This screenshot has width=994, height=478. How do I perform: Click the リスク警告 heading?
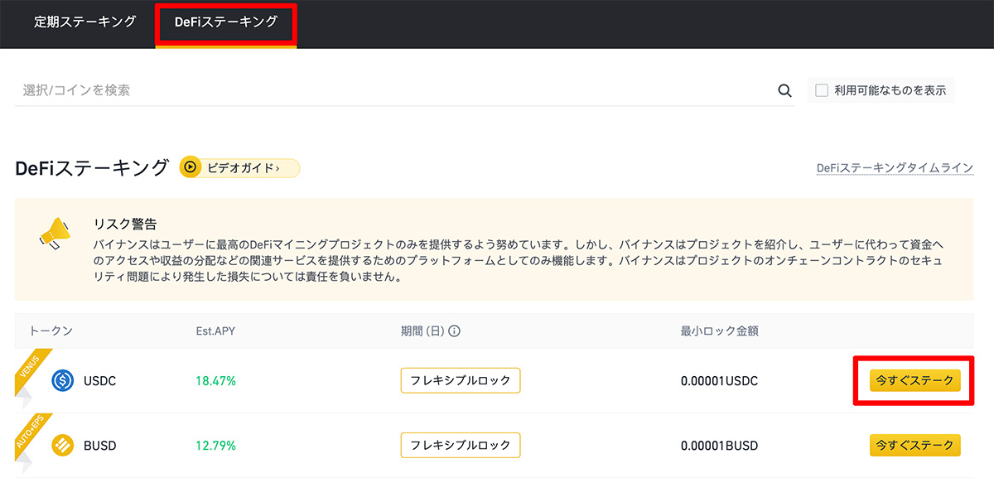(126, 224)
